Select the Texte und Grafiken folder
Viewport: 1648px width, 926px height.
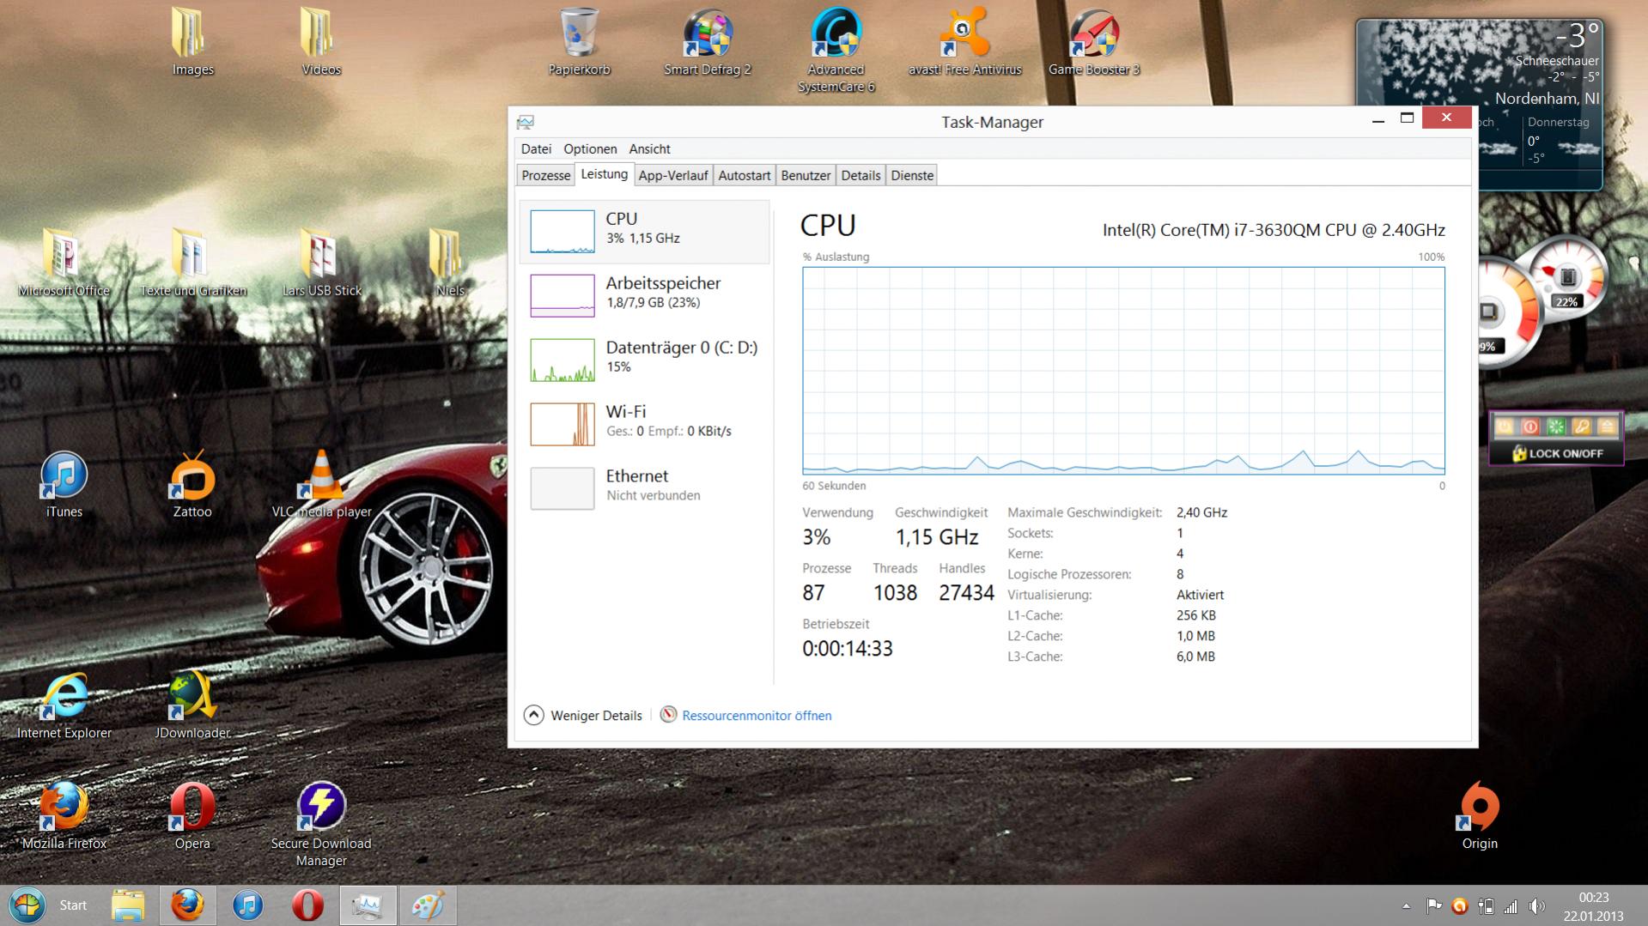[x=193, y=263]
